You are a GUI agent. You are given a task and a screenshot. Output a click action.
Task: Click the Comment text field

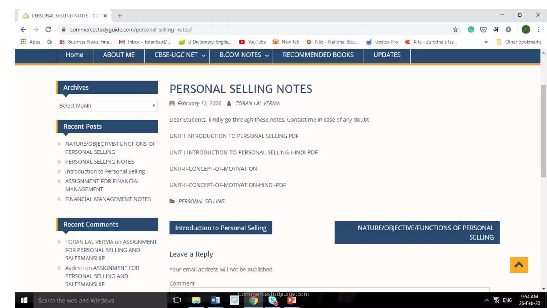[329, 290]
